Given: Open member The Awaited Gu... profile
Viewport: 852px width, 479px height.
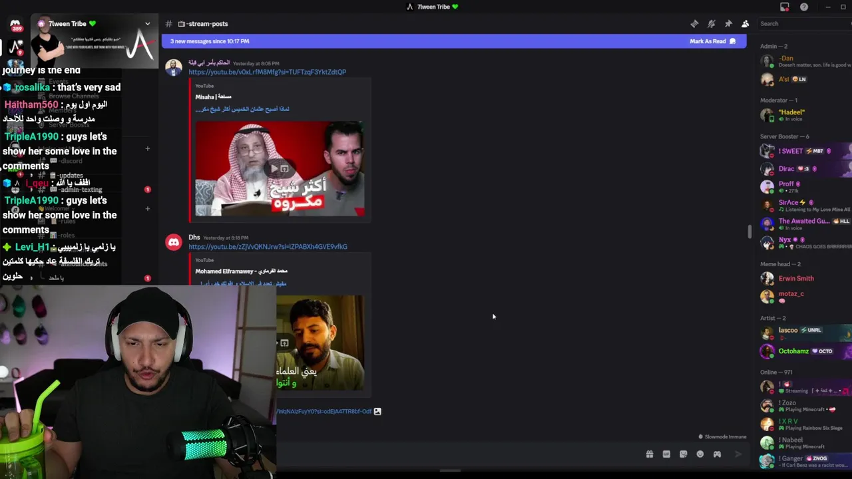Looking at the screenshot, I should click(x=805, y=224).
